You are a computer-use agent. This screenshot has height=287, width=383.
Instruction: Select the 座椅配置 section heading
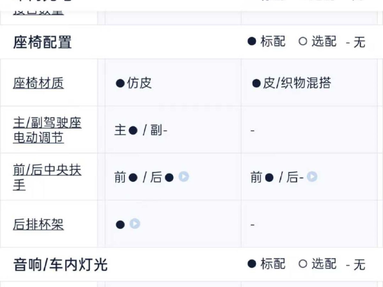click(42, 42)
